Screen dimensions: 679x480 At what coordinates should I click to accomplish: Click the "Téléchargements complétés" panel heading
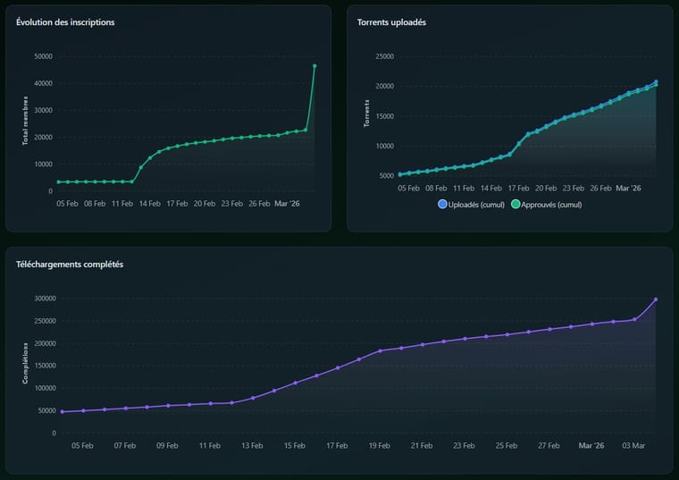pos(70,265)
